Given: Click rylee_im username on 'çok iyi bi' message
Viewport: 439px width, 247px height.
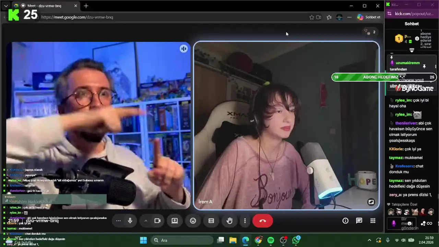Looking at the screenshot, I should pyautogui.click(x=403, y=100).
